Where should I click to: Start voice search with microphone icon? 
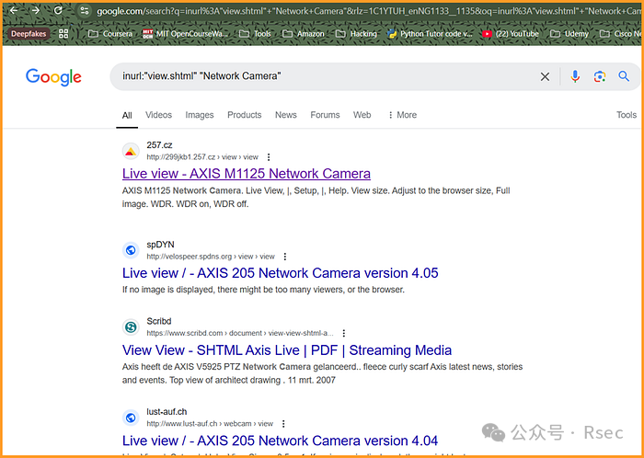pos(575,76)
